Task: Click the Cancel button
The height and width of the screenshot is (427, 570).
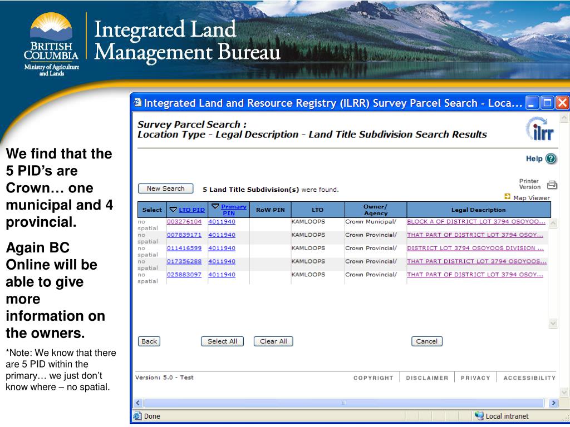Action: tap(427, 341)
